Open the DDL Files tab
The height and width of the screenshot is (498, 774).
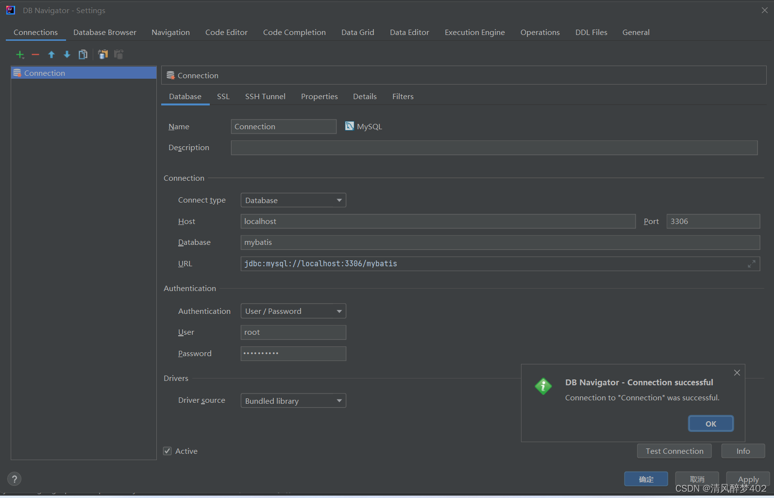pyautogui.click(x=591, y=32)
